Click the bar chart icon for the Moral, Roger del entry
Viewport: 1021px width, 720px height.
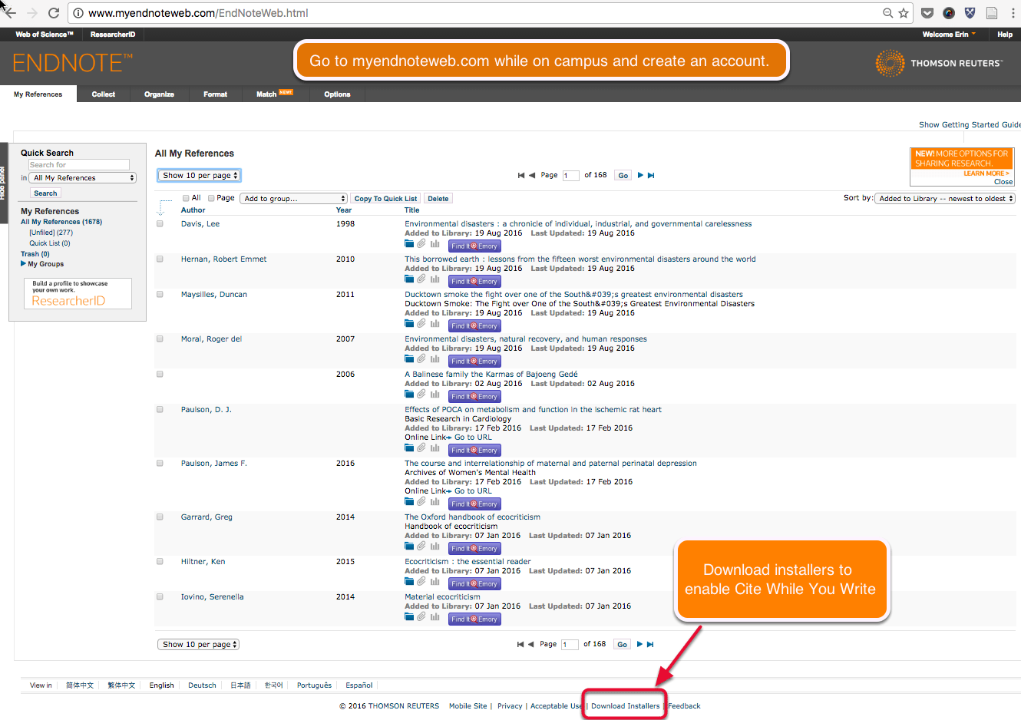(x=435, y=359)
